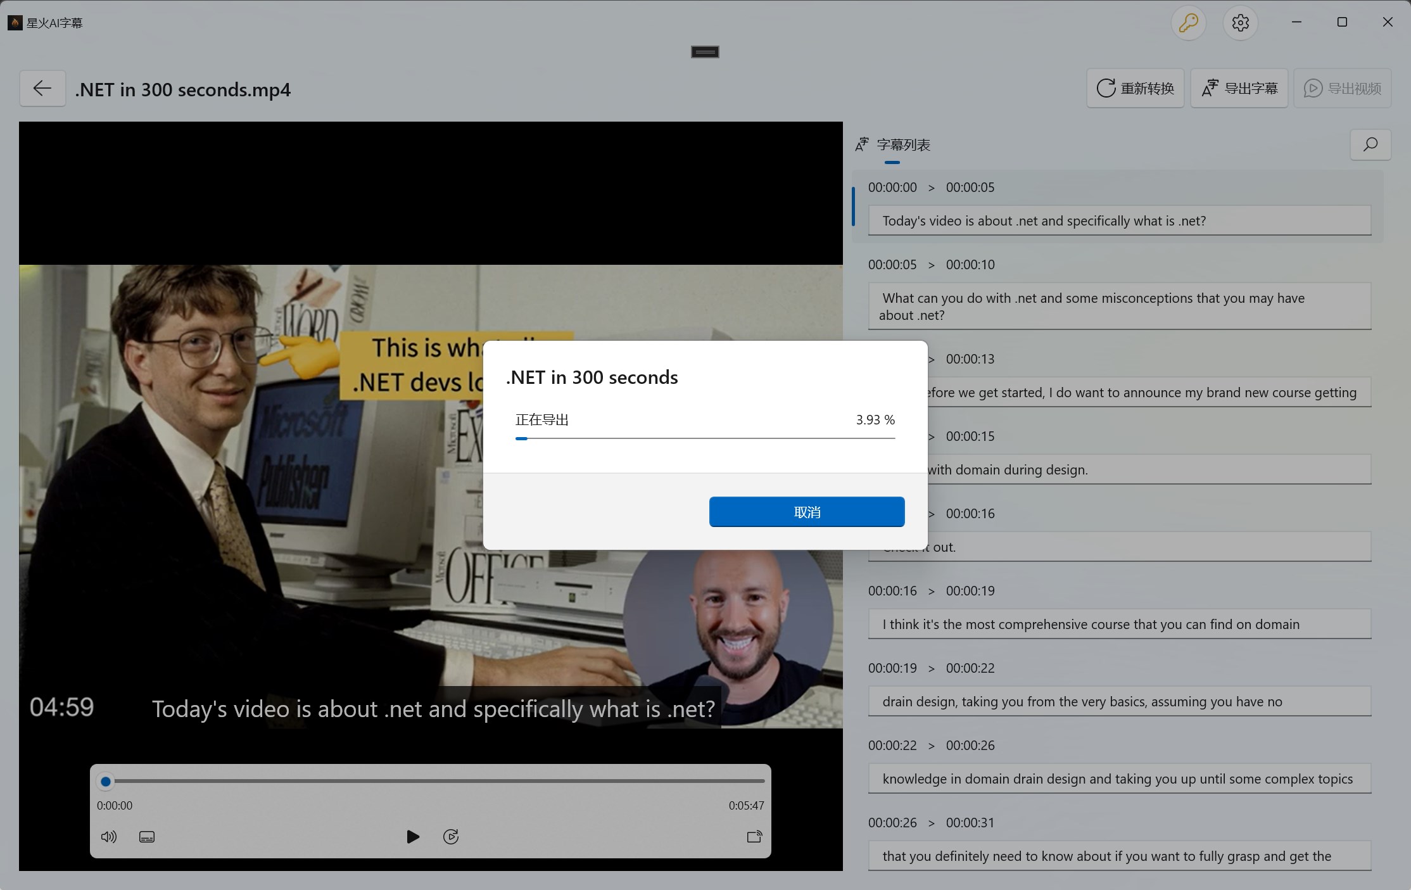Cancel export with 取消 button
Viewport: 1411px width, 890px height.
click(x=807, y=512)
